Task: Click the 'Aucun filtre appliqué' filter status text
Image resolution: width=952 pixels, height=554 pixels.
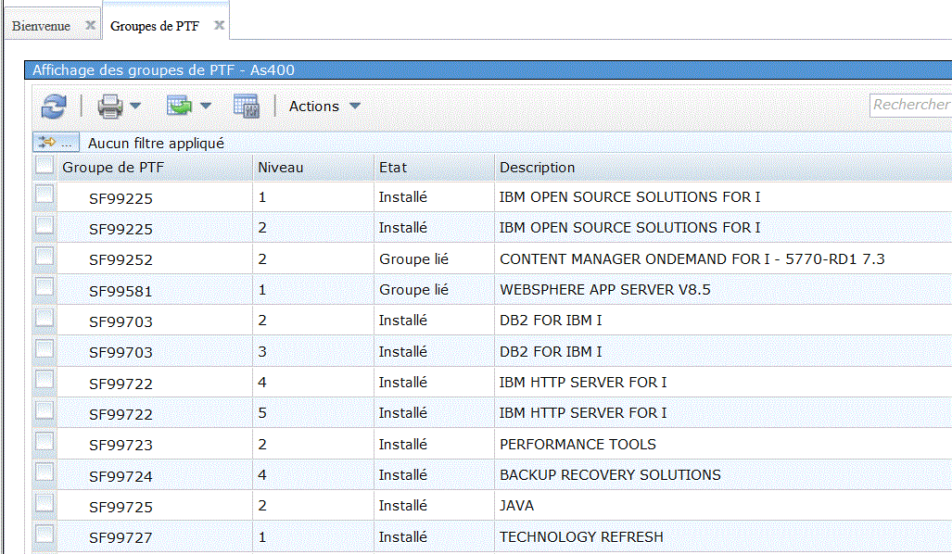Action: [156, 144]
